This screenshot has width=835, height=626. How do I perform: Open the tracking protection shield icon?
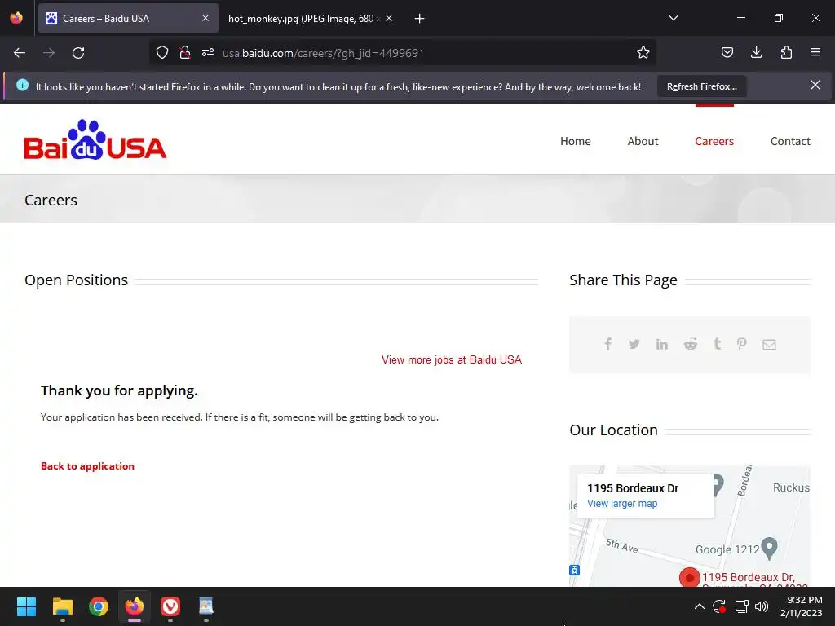[162, 53]
